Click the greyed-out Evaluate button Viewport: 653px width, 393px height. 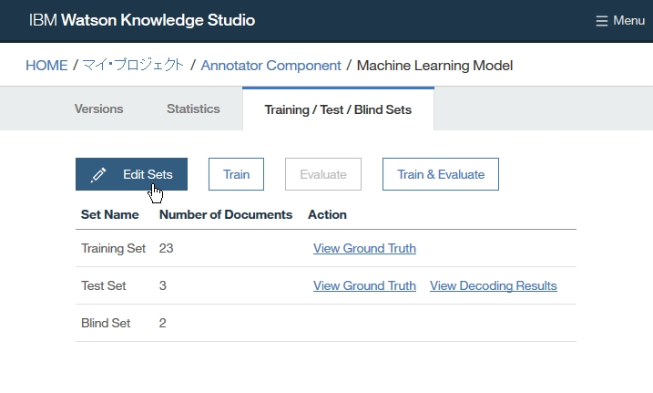pyautogui.click(x=323, y=174)
